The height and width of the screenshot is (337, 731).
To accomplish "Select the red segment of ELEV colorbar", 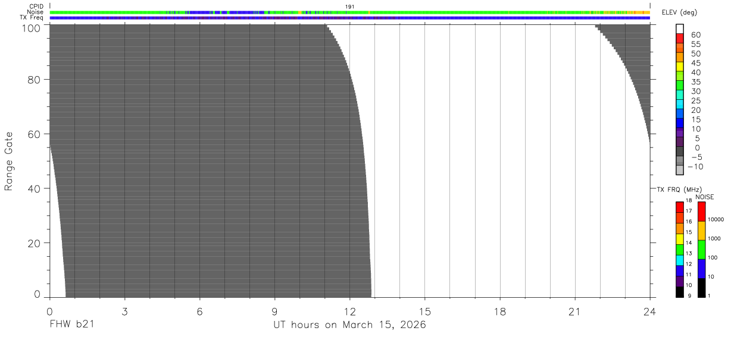I will [680, 38].
